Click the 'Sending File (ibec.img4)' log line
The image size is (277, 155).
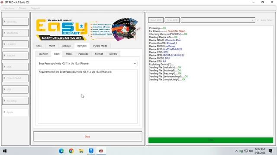point(165,74)
